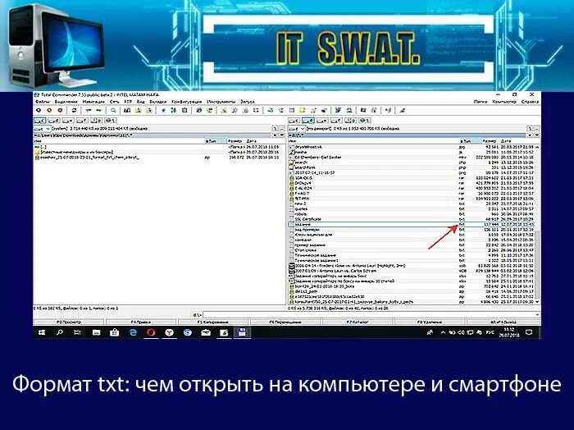Open the Выделение menu
574x430 pixels.
[66, 102]
